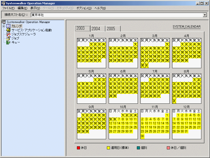210x158 pixels.
Task: Click the ジョブ icon in tree
Action: [8, 38]
